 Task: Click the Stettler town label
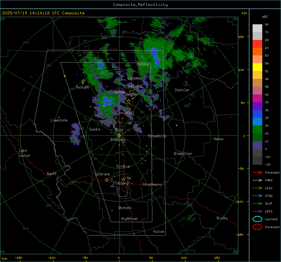pos(182,90)
